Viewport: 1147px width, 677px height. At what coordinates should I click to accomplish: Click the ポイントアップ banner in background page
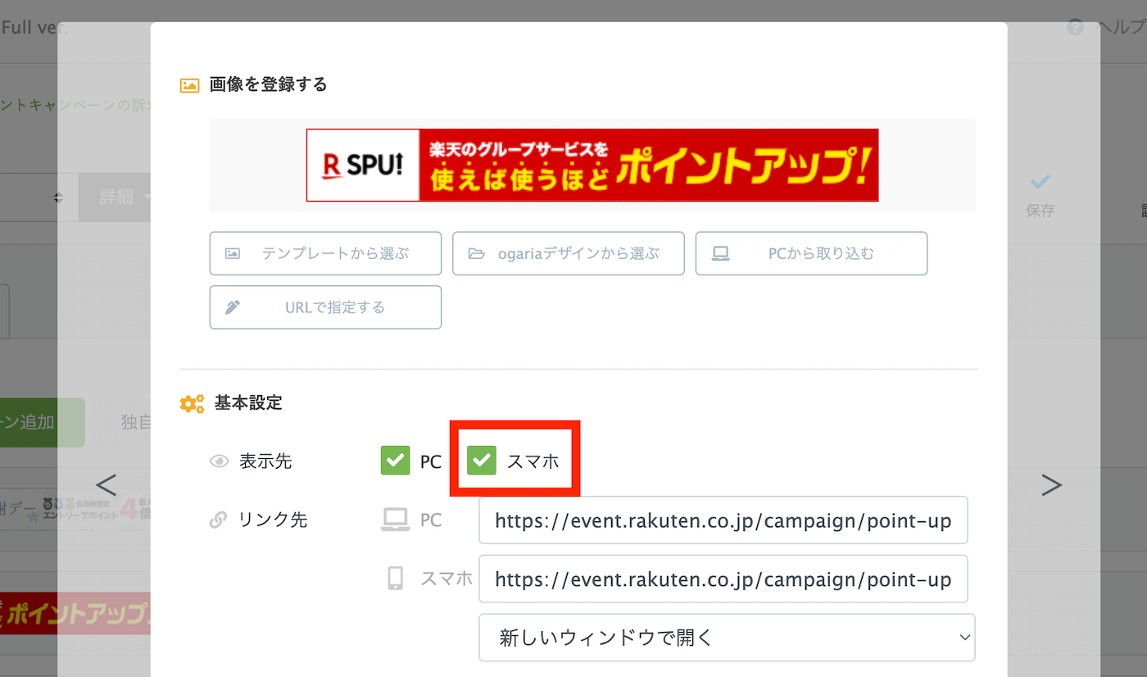click(x=75, y=613)
